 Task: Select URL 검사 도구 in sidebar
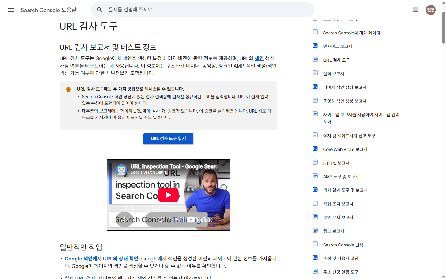coord(336,60)
